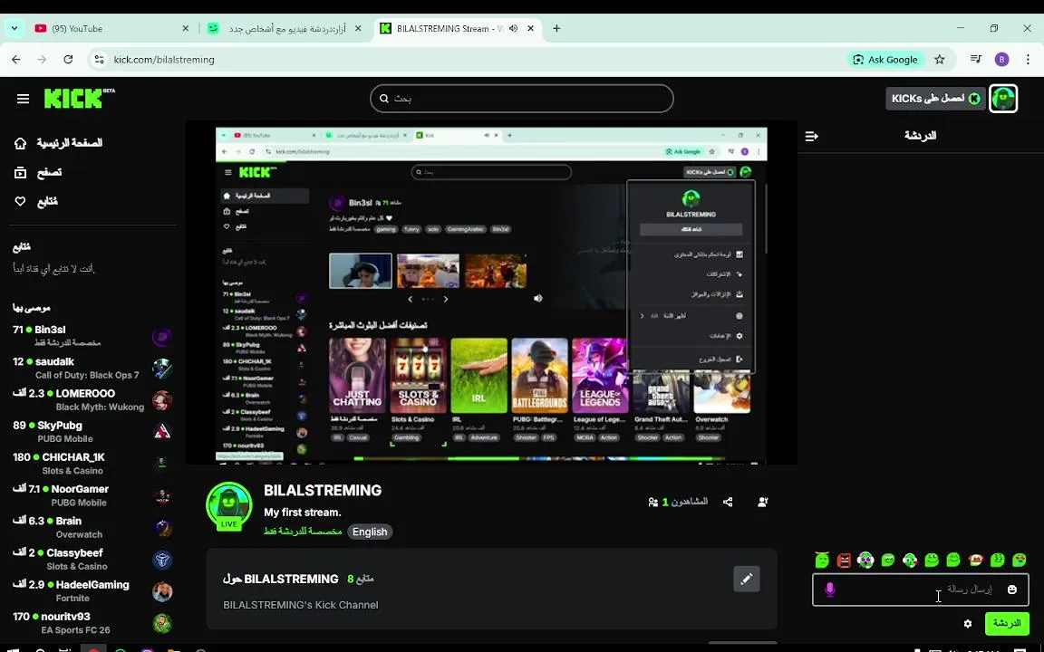Viewport: 1044px width, 652px height.
Task: Click BILALSTREMING live avatar below video
Action: coord(229,507)
